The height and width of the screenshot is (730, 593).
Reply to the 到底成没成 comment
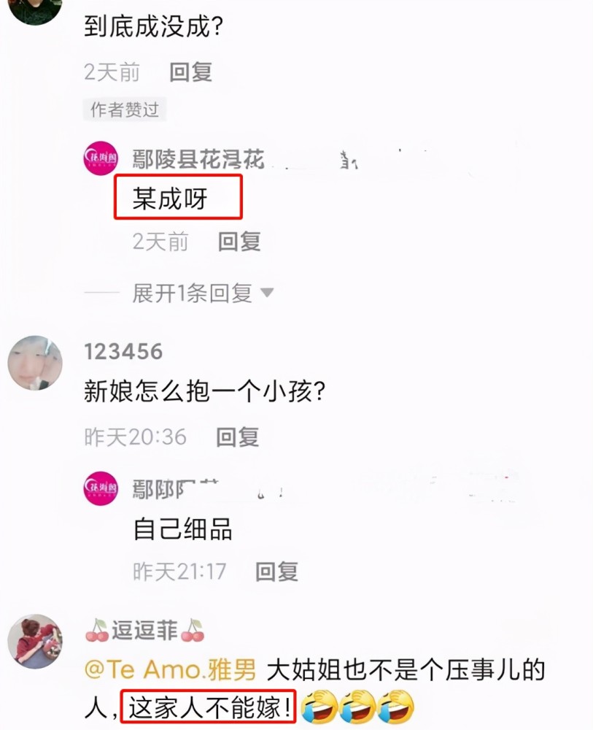(x=190, y=72)
